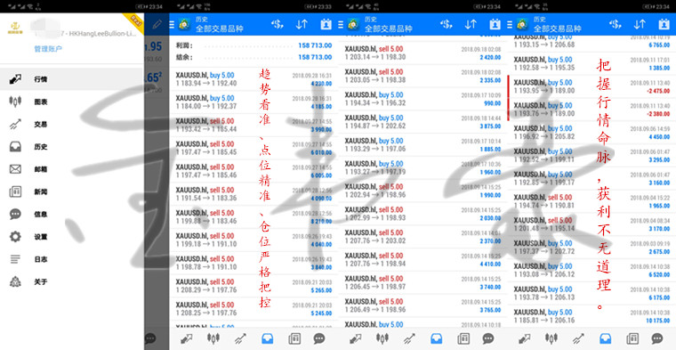Open trade 1 194.87 → 1 202.62
The width and height of the screenshot is (676, 350).
pyautogui.click(x=422, y=122)
